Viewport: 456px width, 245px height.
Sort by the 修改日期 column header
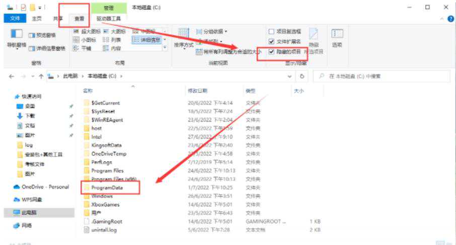pyautogui.click(x=197, y=91)
